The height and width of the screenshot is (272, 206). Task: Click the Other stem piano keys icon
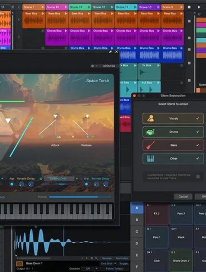(150, 159)
